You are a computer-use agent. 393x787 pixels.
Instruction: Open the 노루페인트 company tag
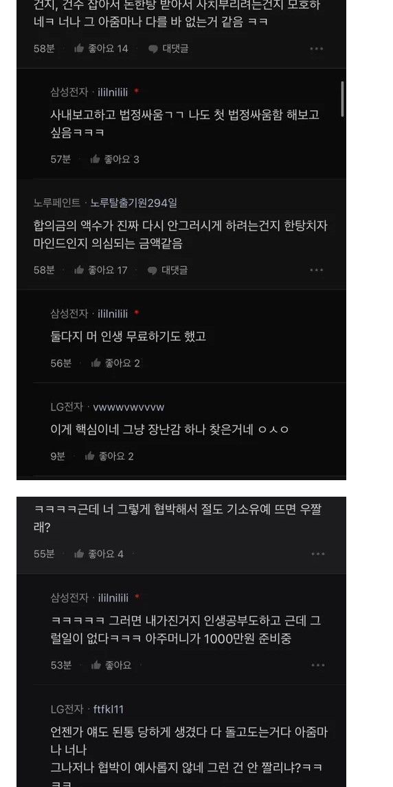point(56,203)
